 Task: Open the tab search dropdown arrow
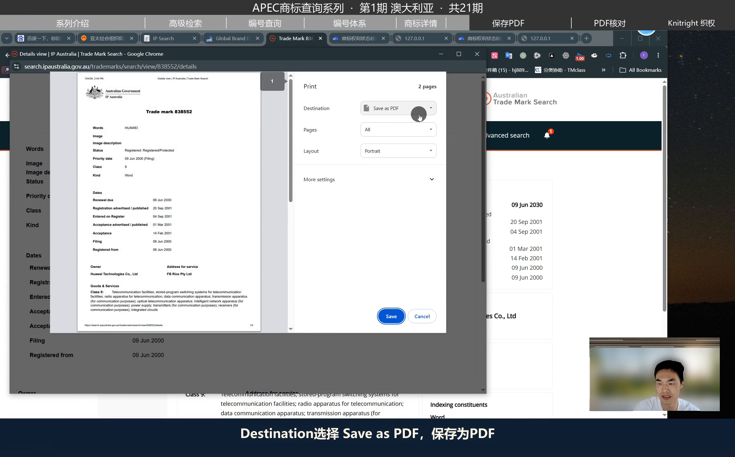pyautogui.click(x=6, y=38)
